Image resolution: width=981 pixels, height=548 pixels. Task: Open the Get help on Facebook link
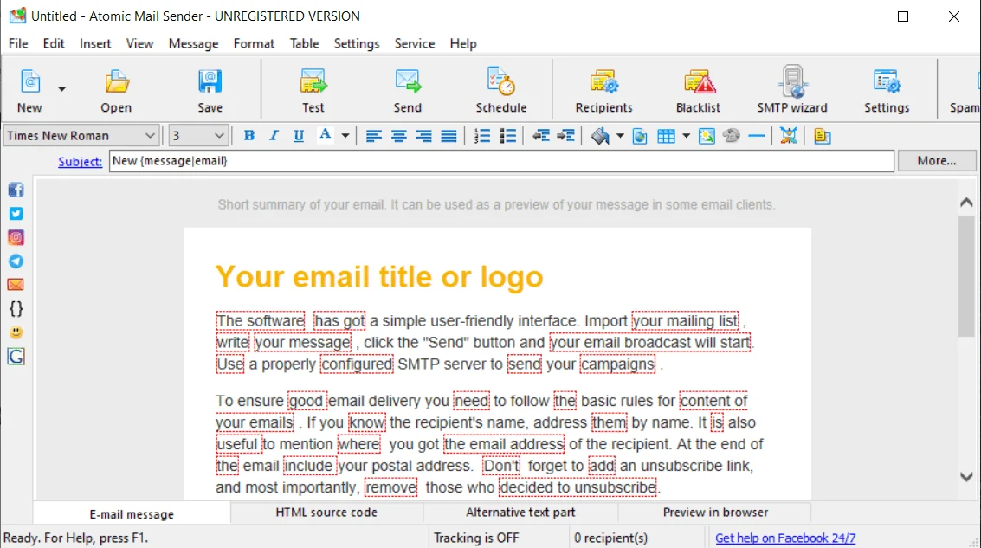pos(784,537)
